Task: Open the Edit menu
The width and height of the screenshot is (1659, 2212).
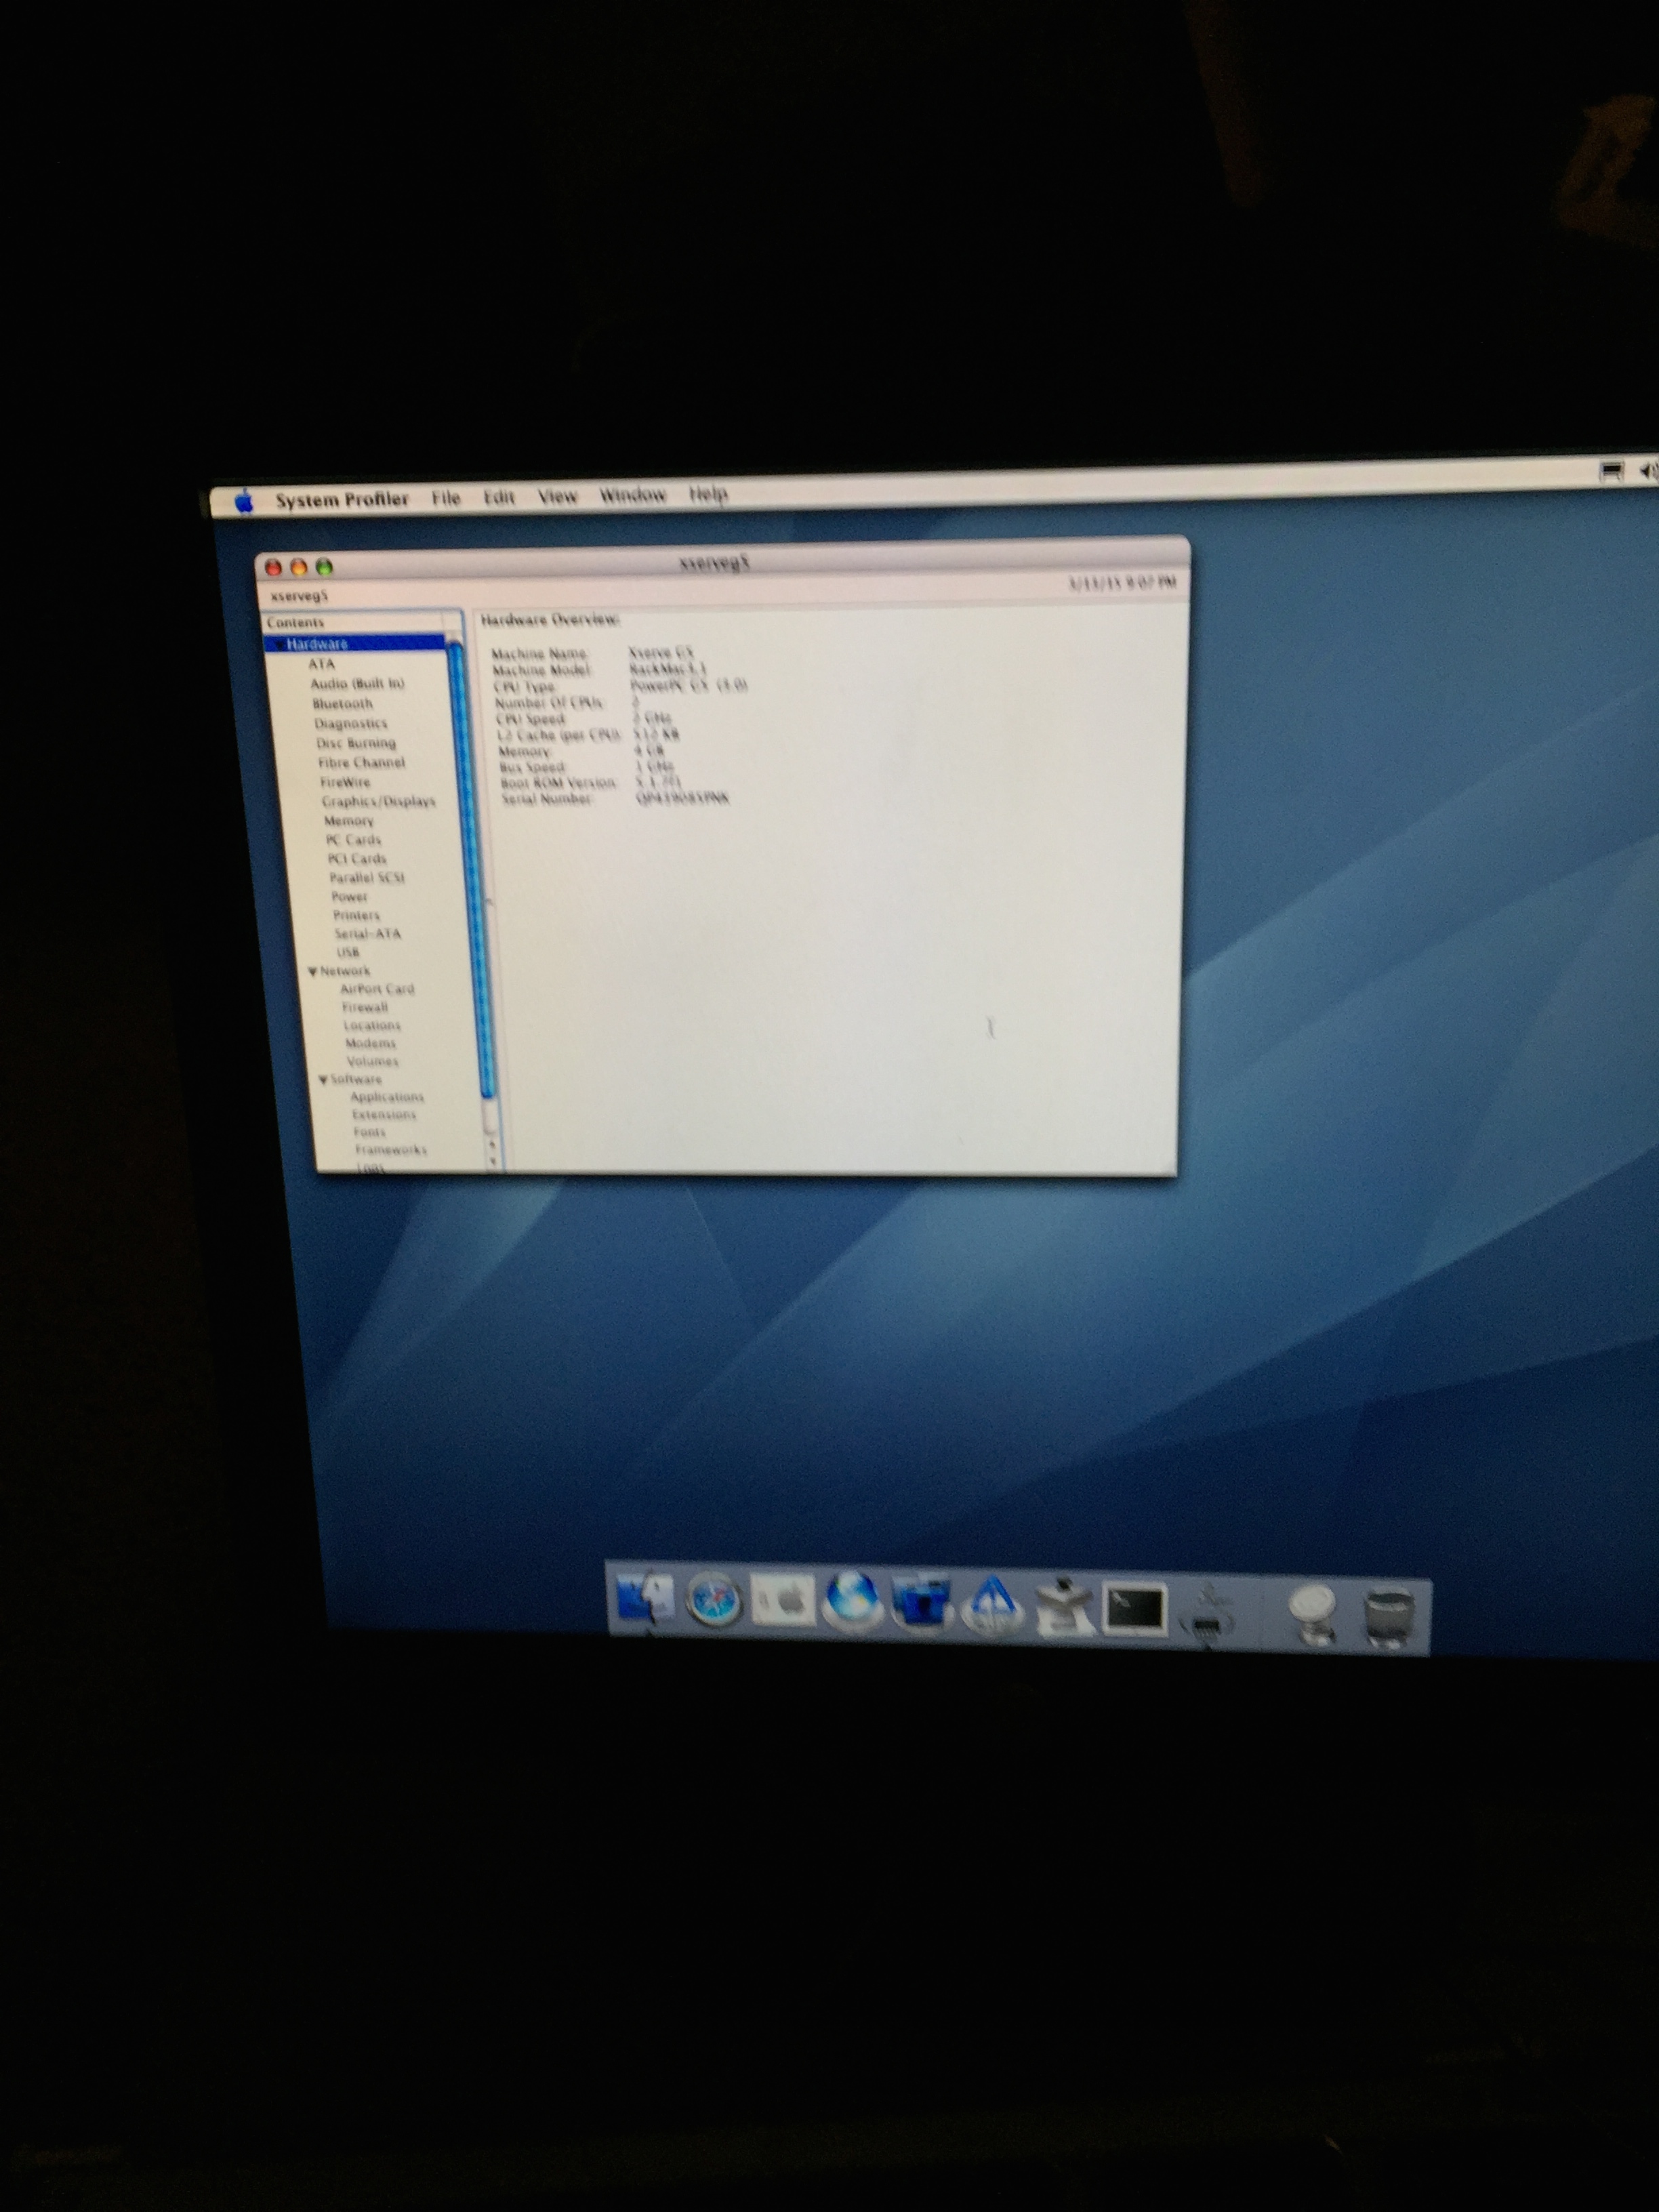Action: 499,497
